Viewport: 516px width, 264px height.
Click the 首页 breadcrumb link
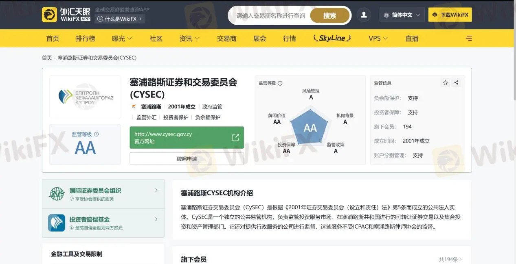tap(47, 58)
